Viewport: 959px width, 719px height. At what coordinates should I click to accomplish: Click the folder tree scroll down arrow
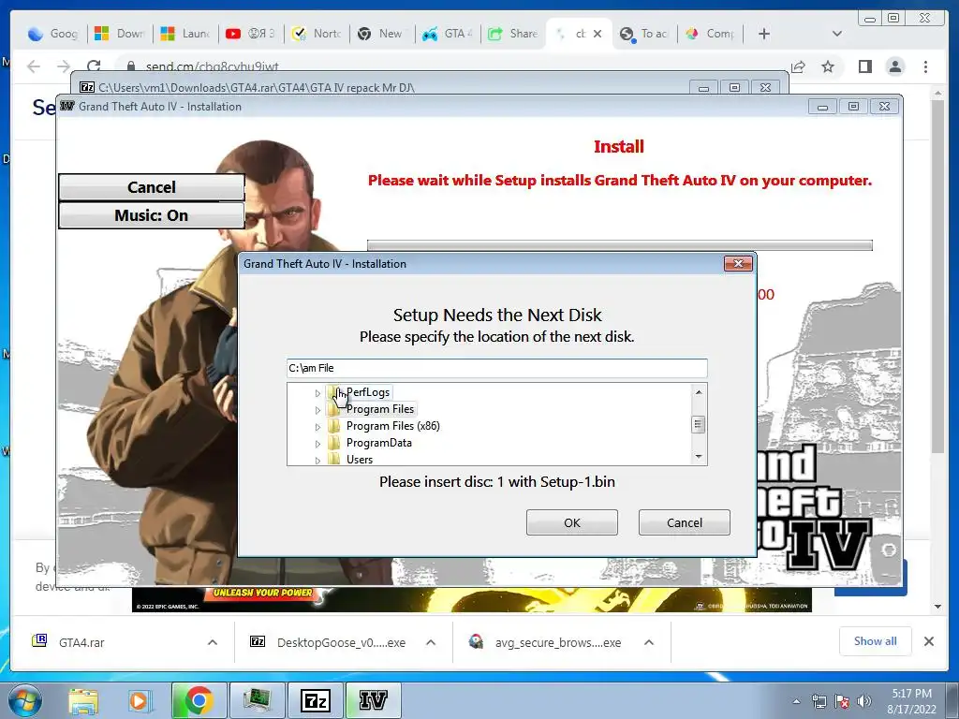699,457
